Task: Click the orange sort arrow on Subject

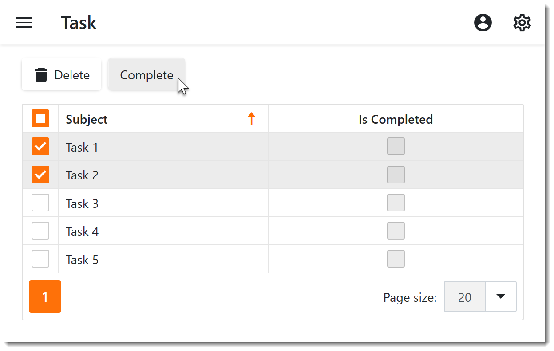Action: 252,119
